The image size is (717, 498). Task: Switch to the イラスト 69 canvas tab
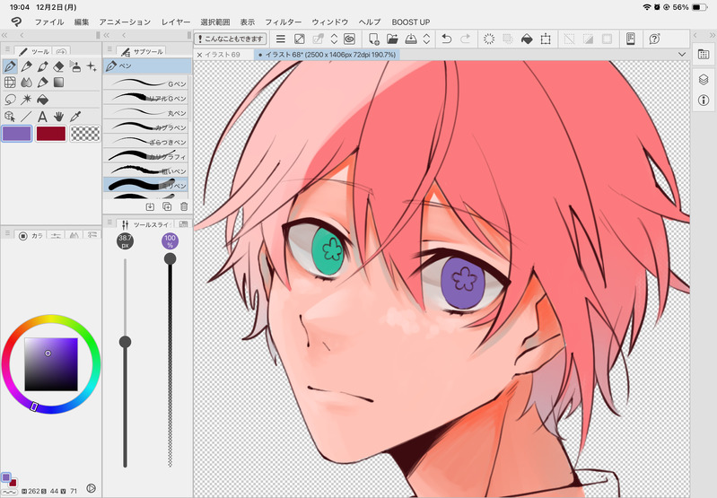(223, 55)
